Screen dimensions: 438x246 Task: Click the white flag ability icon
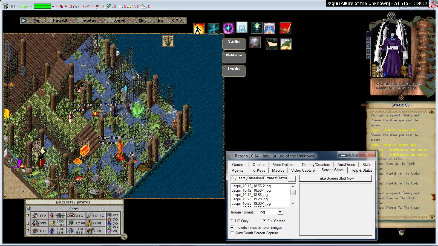pyautogui.click(x=272, y=44)
